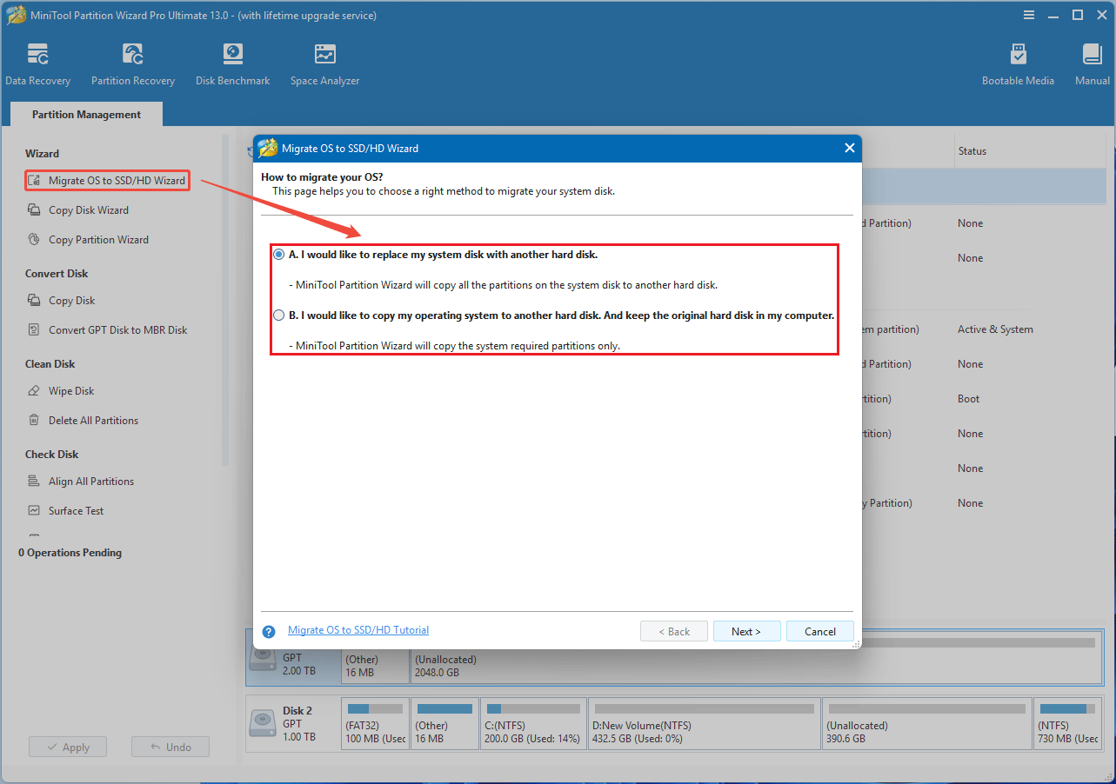Click the Disk 2 drive icon
Screen dimensions: 1116x784
[x=263, y=724]
